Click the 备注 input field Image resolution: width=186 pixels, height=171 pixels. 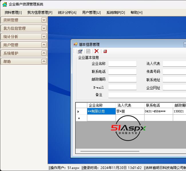pyautogui.click(x=147, y=95)
